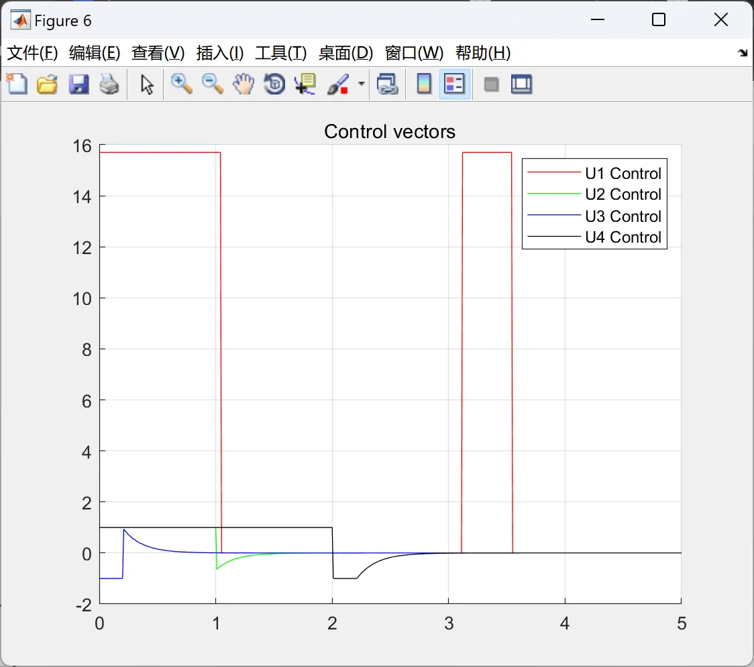Open the 窗口(W) menu
The width and height of the screenshot is (754, 667).
click(414, 53)
